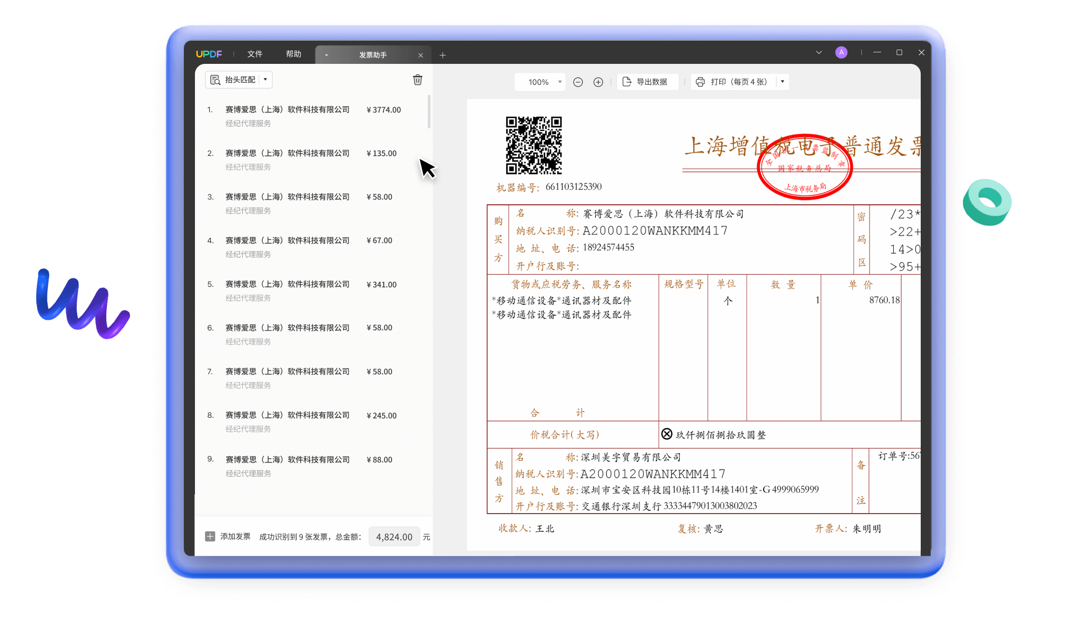Switch to the 发票助手 tab
The height and width of the screenshot is (621, 1065).
click(373, 55)
